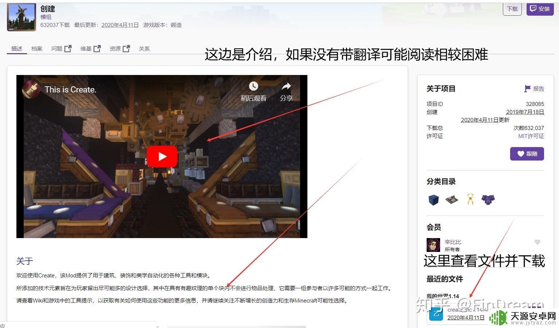Click the 分类目录 sidebar heading
This screenshot has width=559, height=328.
pyautogui.click(x=441, y=181)
